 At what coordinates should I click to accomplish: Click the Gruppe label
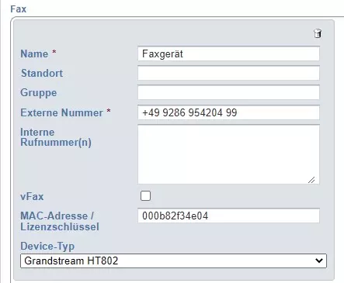(x=39, y=93)
